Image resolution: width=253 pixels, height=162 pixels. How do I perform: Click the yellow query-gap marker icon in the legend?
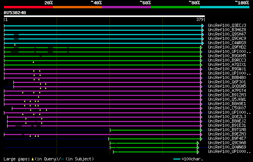[32, 159]
